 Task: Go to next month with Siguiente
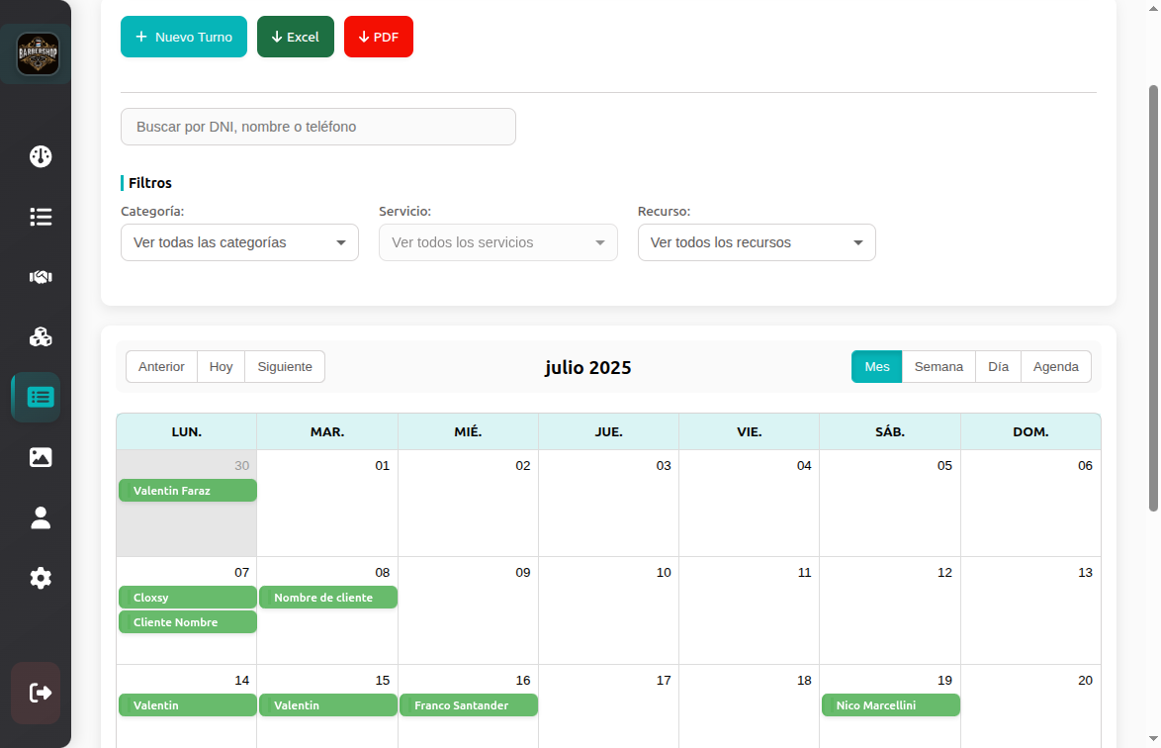[x=285, y=366]
